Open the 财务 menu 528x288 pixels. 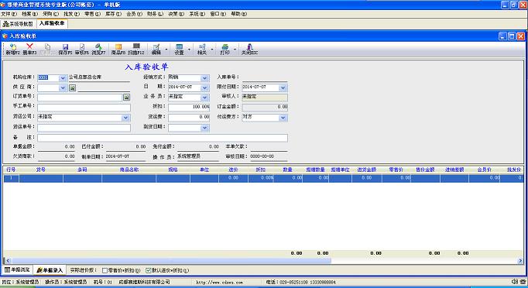click(x=155, y=14)
